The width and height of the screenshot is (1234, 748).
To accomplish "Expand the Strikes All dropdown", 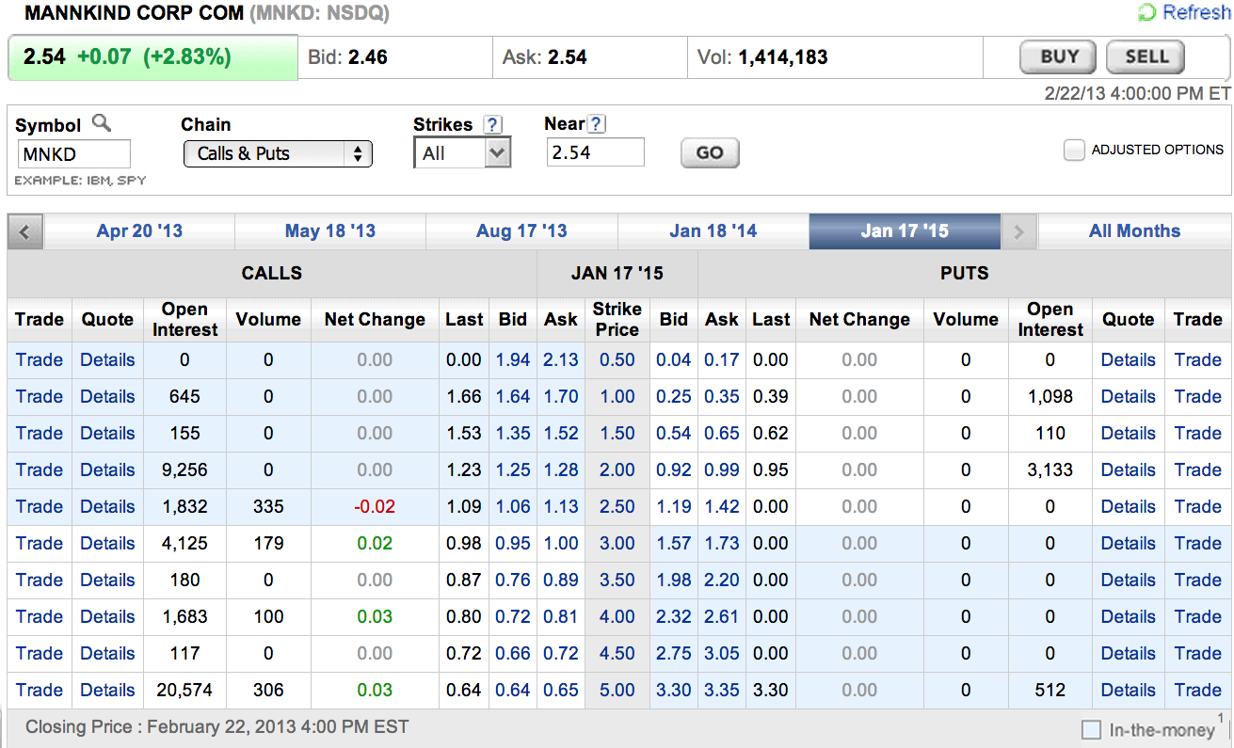I will point(461,153).
